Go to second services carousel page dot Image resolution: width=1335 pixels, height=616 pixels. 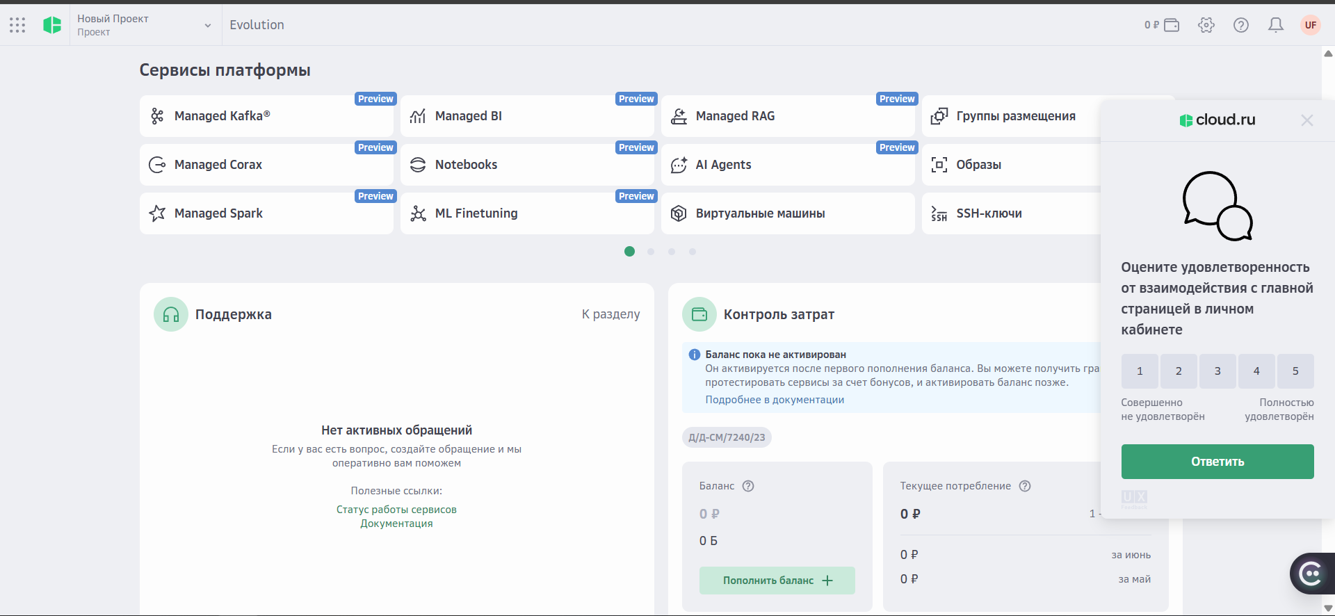(651, 252)
